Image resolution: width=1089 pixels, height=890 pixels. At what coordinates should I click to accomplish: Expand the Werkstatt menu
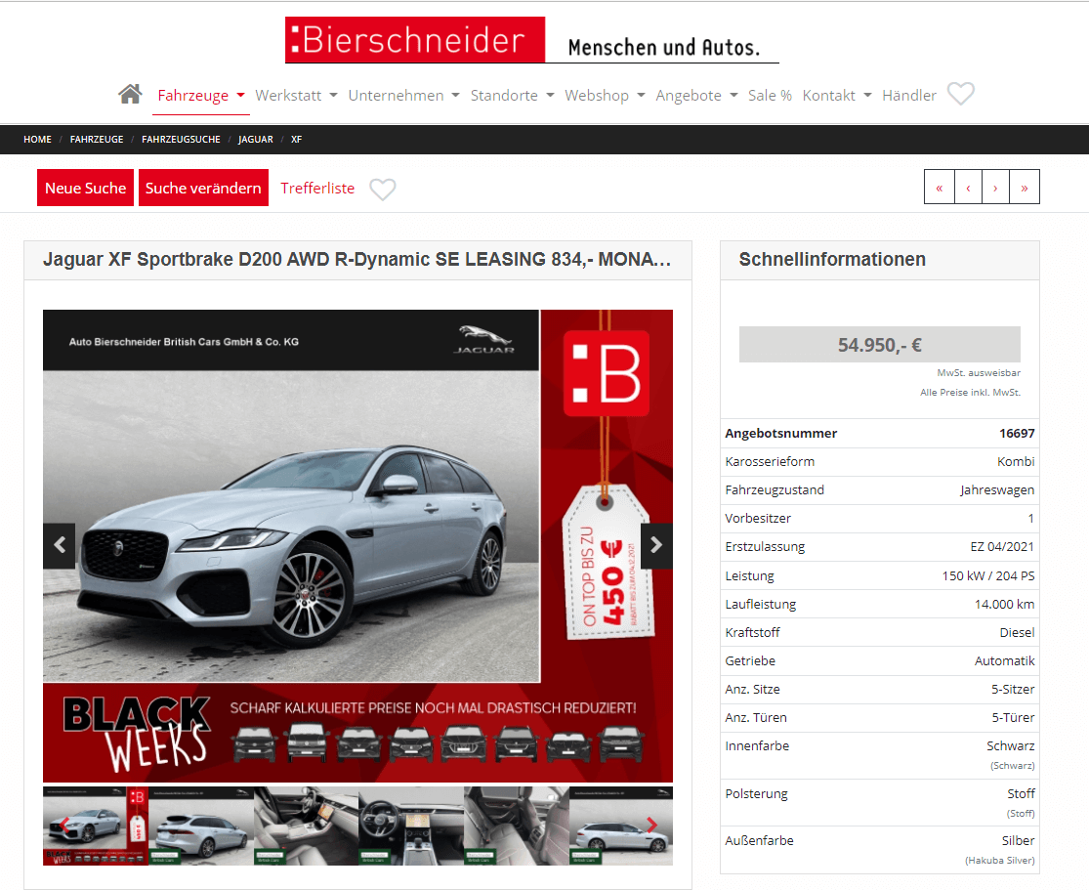[296, 96]
